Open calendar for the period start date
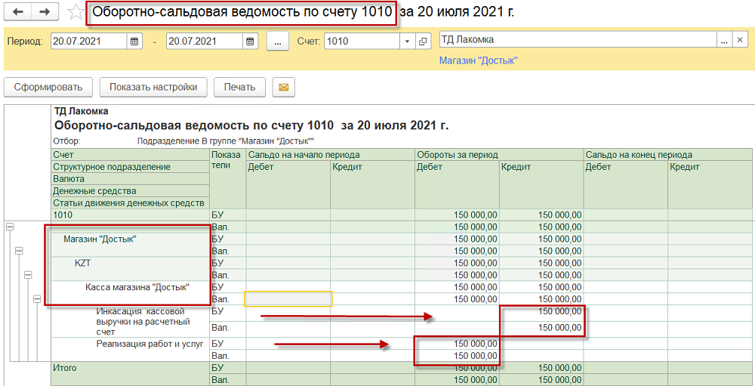The image size is (755, 386). click(x=134, y=41)
